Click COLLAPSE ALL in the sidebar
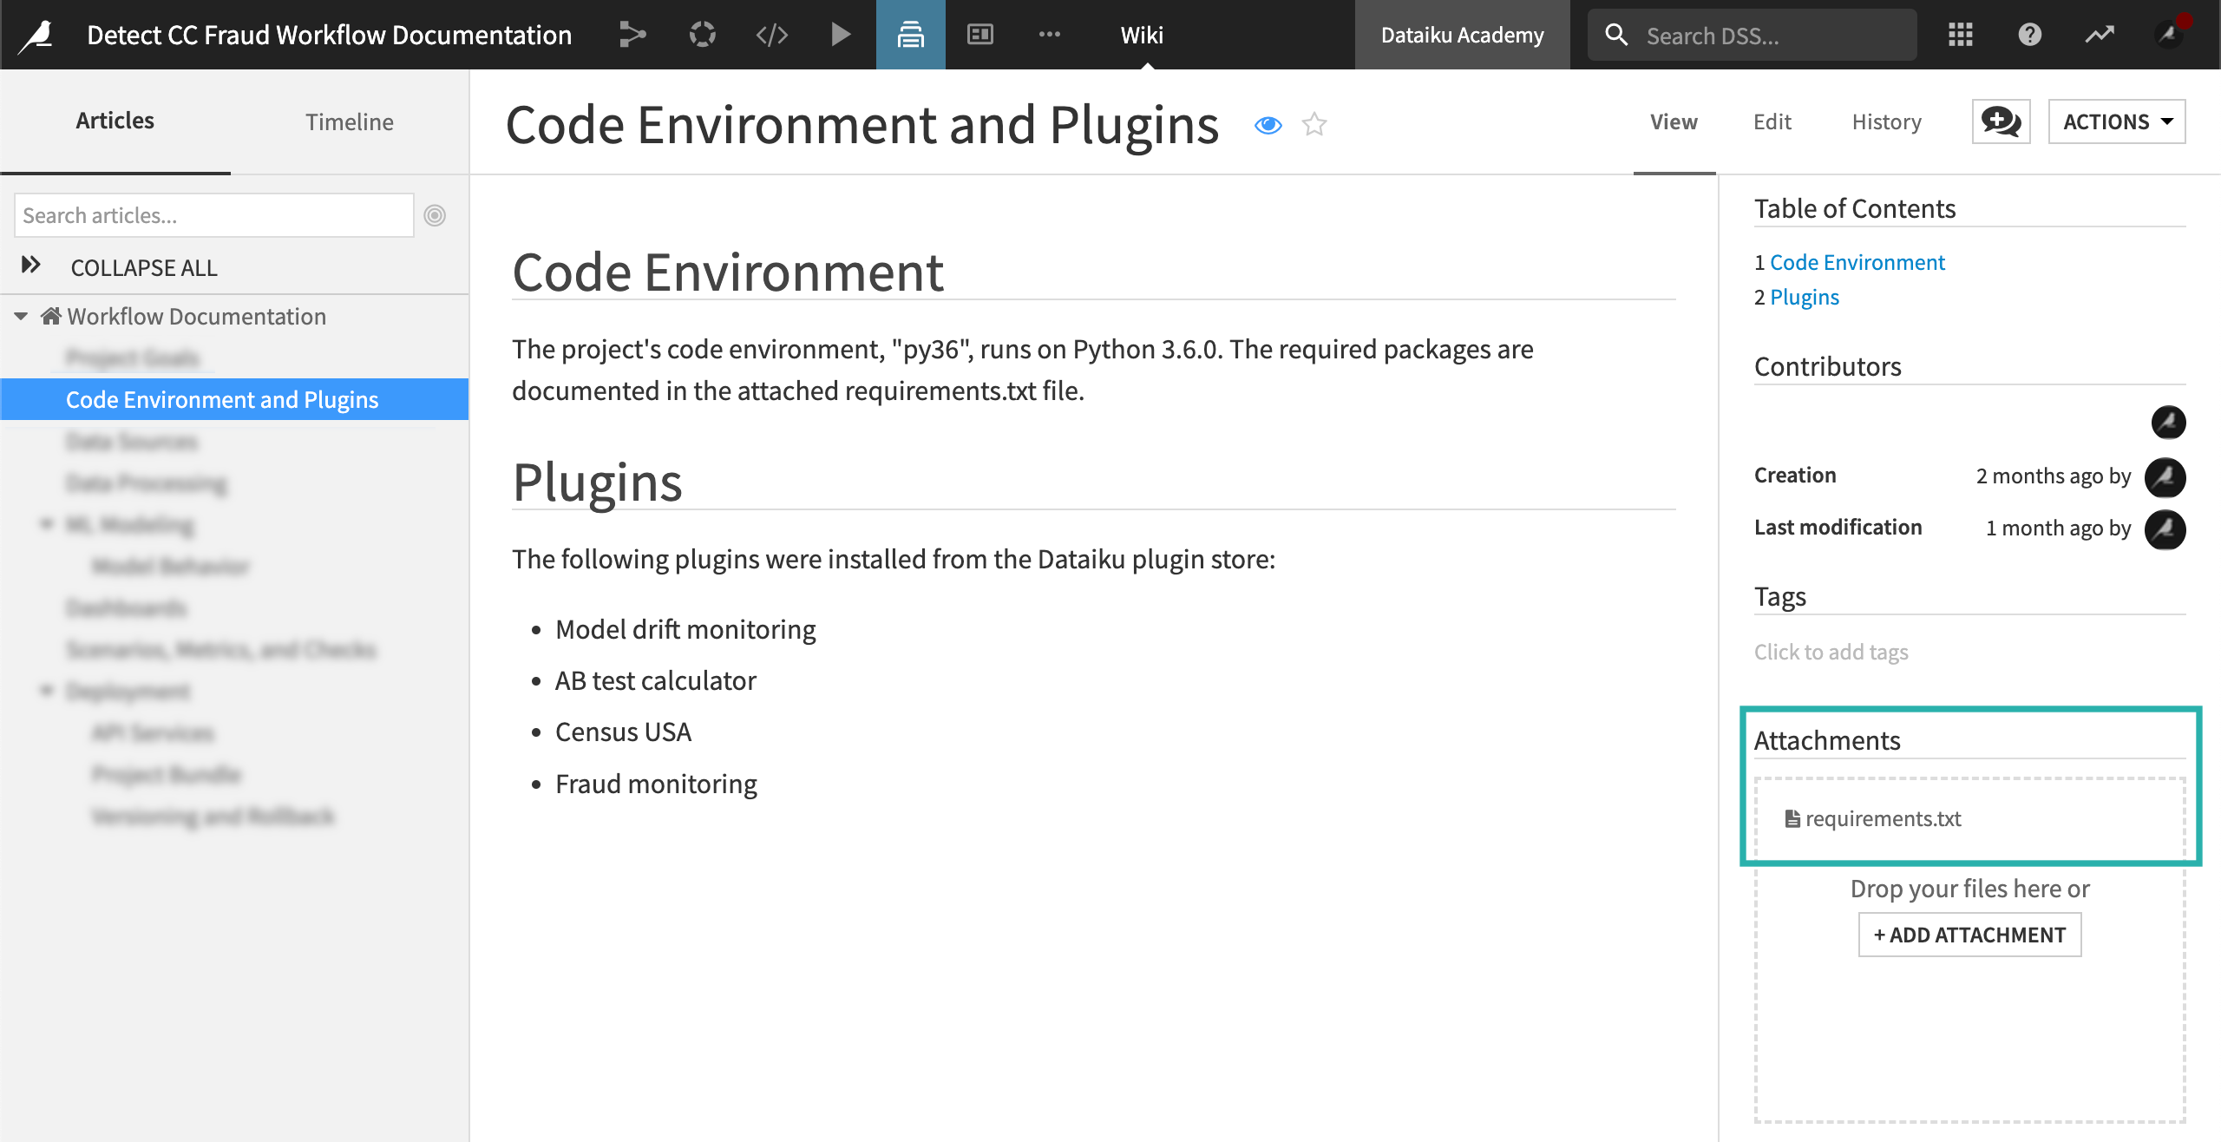Viewport: 2221px width, 1142px height. coord(144,267)
